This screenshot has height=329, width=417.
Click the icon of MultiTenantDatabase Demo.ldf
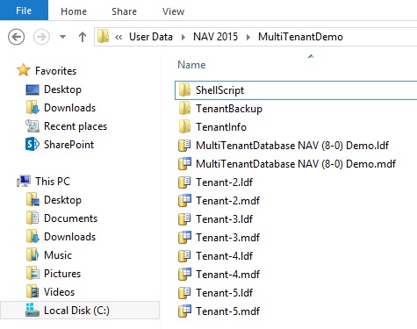tap(184, 146)
